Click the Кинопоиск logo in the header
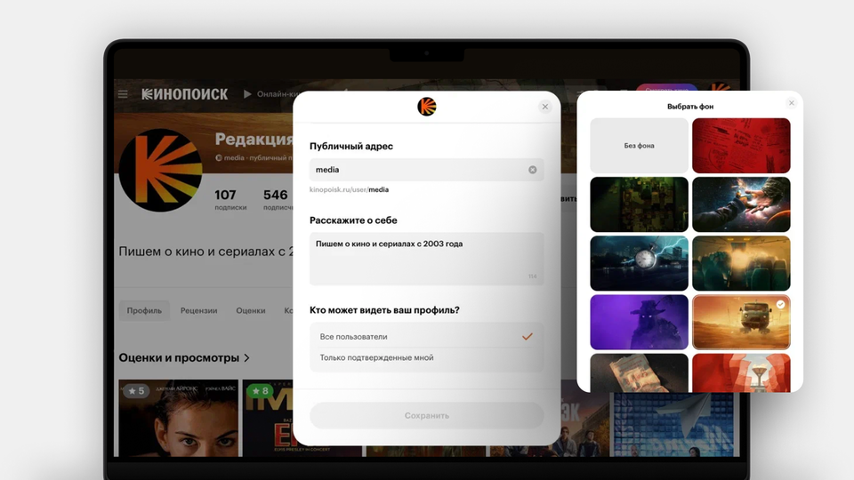The width and height of the screenshot is (854, 480). tap(185, 94)
